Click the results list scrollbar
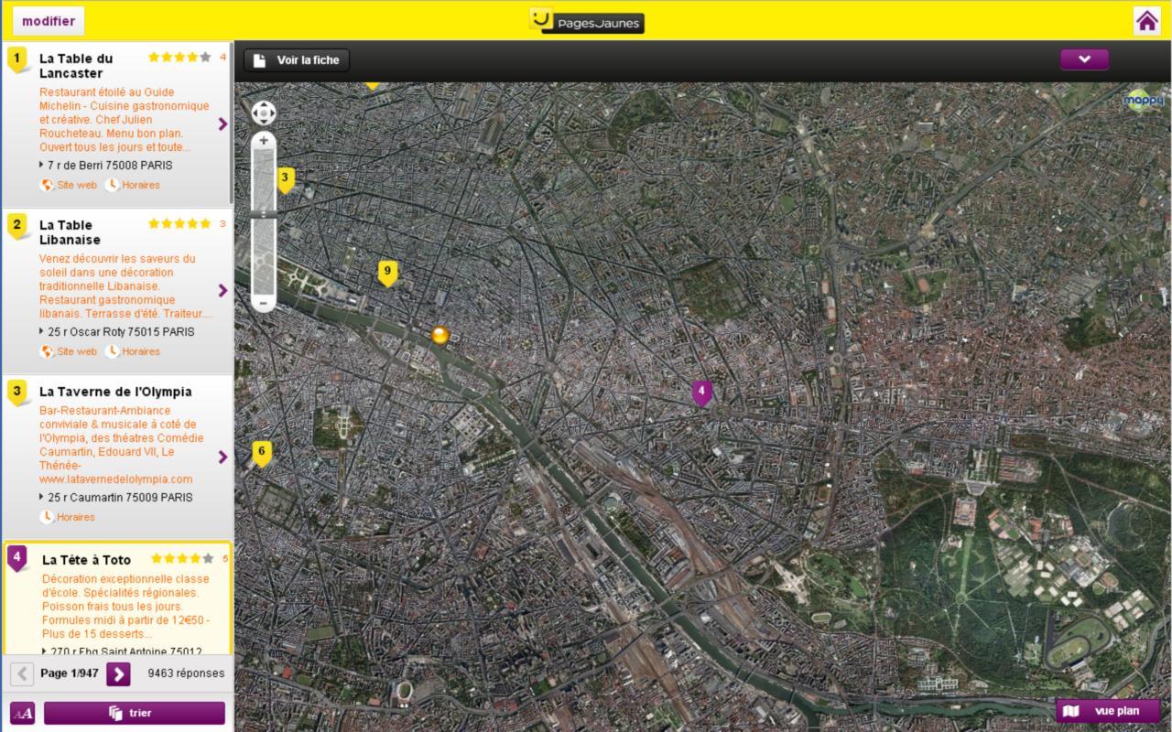 coord(230,124)
